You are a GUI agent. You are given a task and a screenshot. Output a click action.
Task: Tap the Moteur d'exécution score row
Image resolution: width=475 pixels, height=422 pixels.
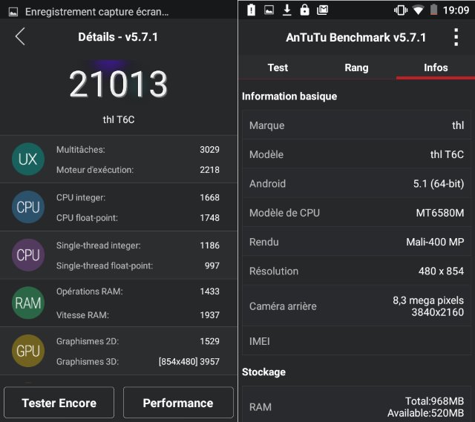(x=138, y=170)
